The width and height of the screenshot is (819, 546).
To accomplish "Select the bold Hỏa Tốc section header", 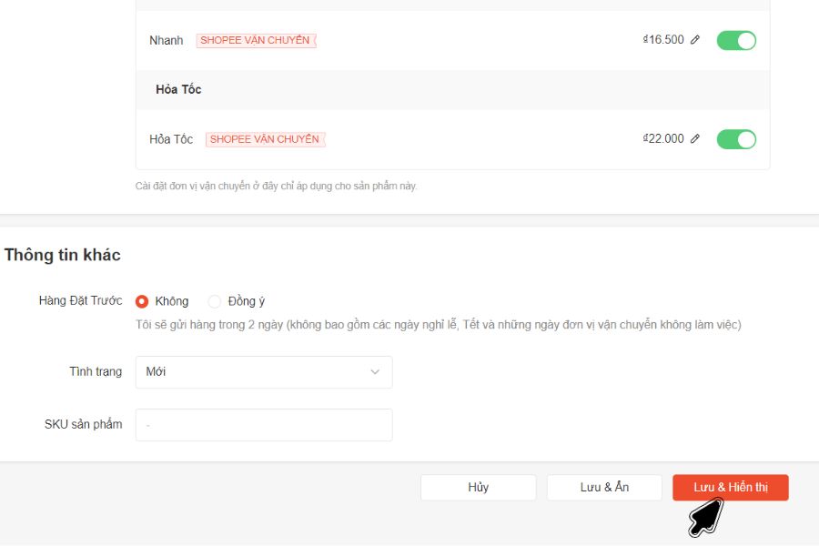I will 178,89.
